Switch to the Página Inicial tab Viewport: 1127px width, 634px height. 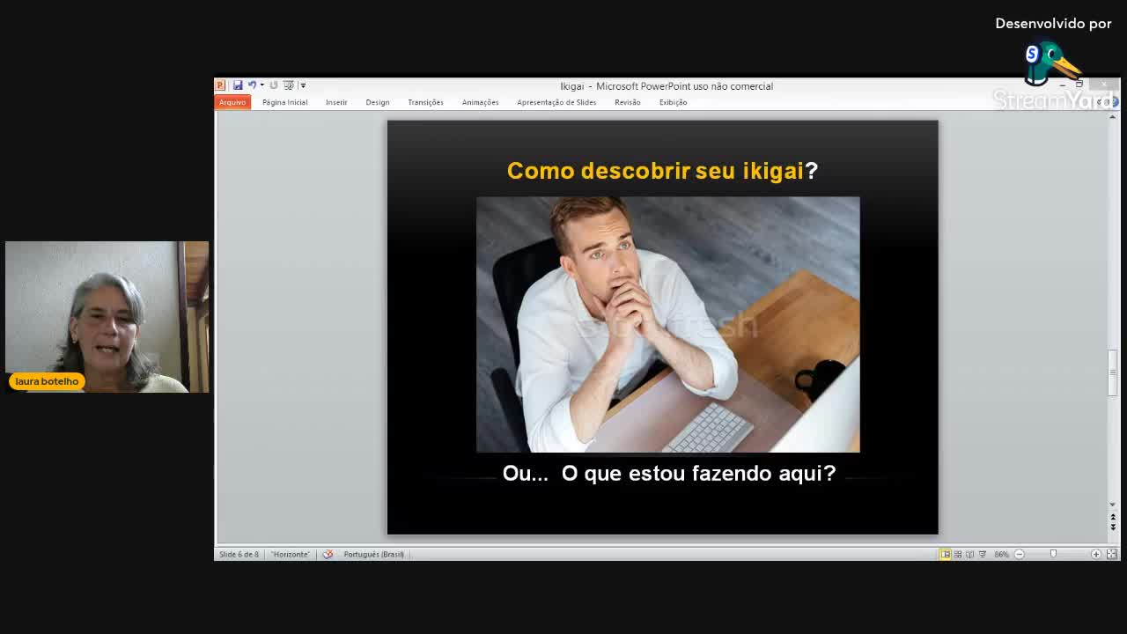(284, 102)
